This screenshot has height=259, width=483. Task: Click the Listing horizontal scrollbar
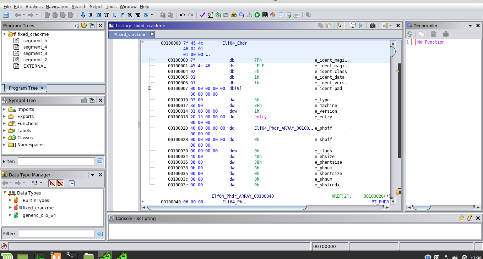[227, 207]
